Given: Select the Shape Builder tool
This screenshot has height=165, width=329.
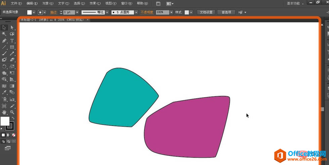Looking at the screenshot, I should (4, 79).
